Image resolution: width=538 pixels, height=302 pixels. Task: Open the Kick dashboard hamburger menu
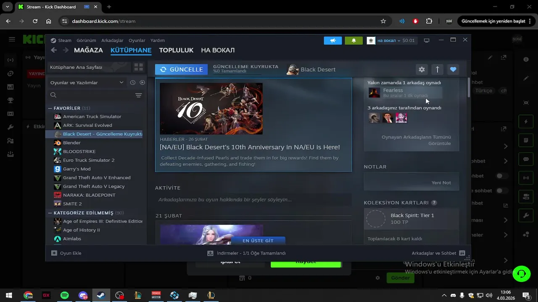coord(12,39)
